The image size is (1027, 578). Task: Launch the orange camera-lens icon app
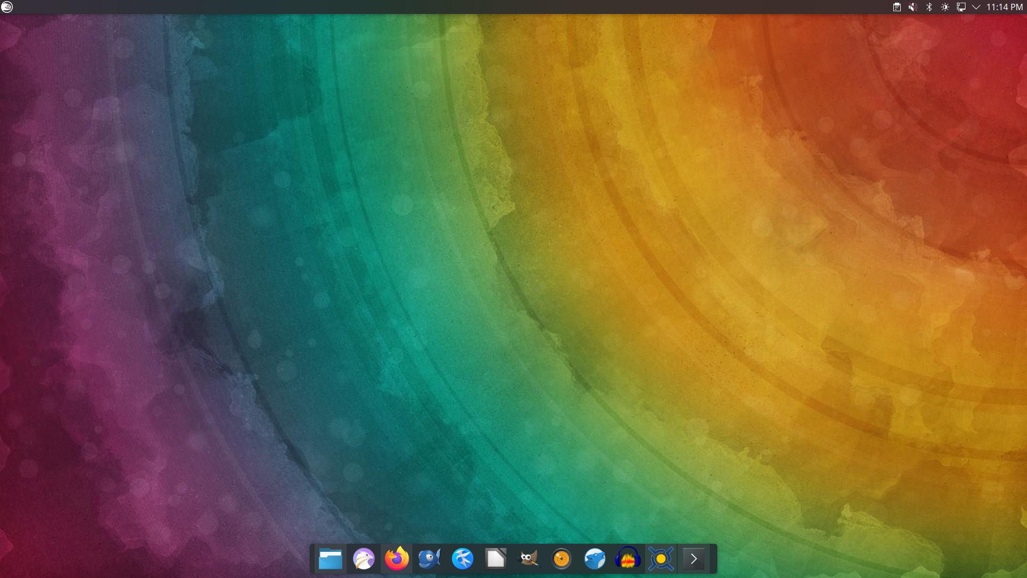(x=561, y=559)
